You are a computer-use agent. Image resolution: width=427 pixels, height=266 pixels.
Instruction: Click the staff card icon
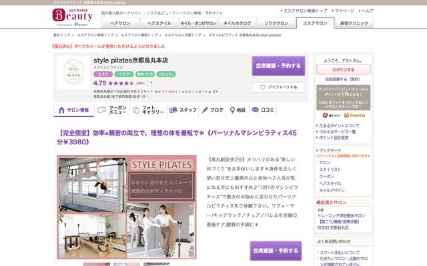click(173, 110)
